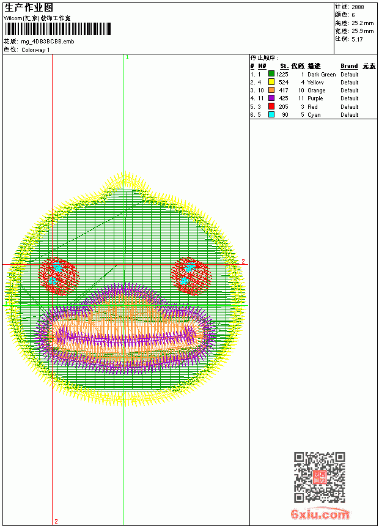Image resolution: width=379 pixels, height=526 pixels.
Task: Select the Orange thread color swatch
Action: (x=271, y=90)
